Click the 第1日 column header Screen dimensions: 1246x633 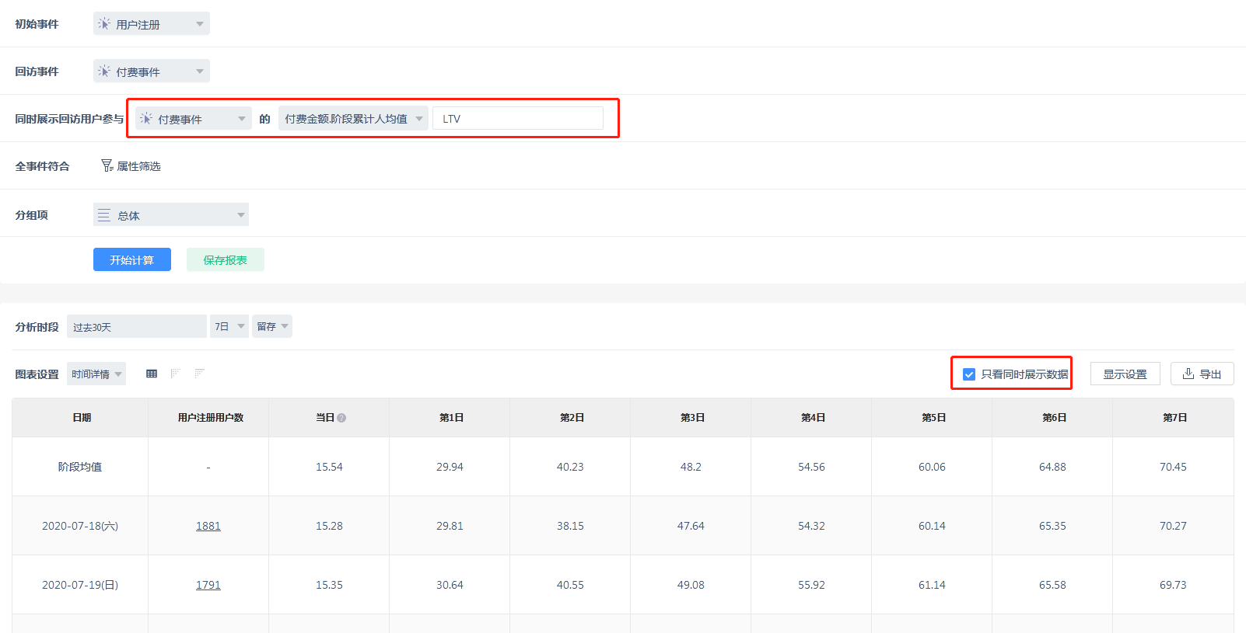[x=450, y=418]
